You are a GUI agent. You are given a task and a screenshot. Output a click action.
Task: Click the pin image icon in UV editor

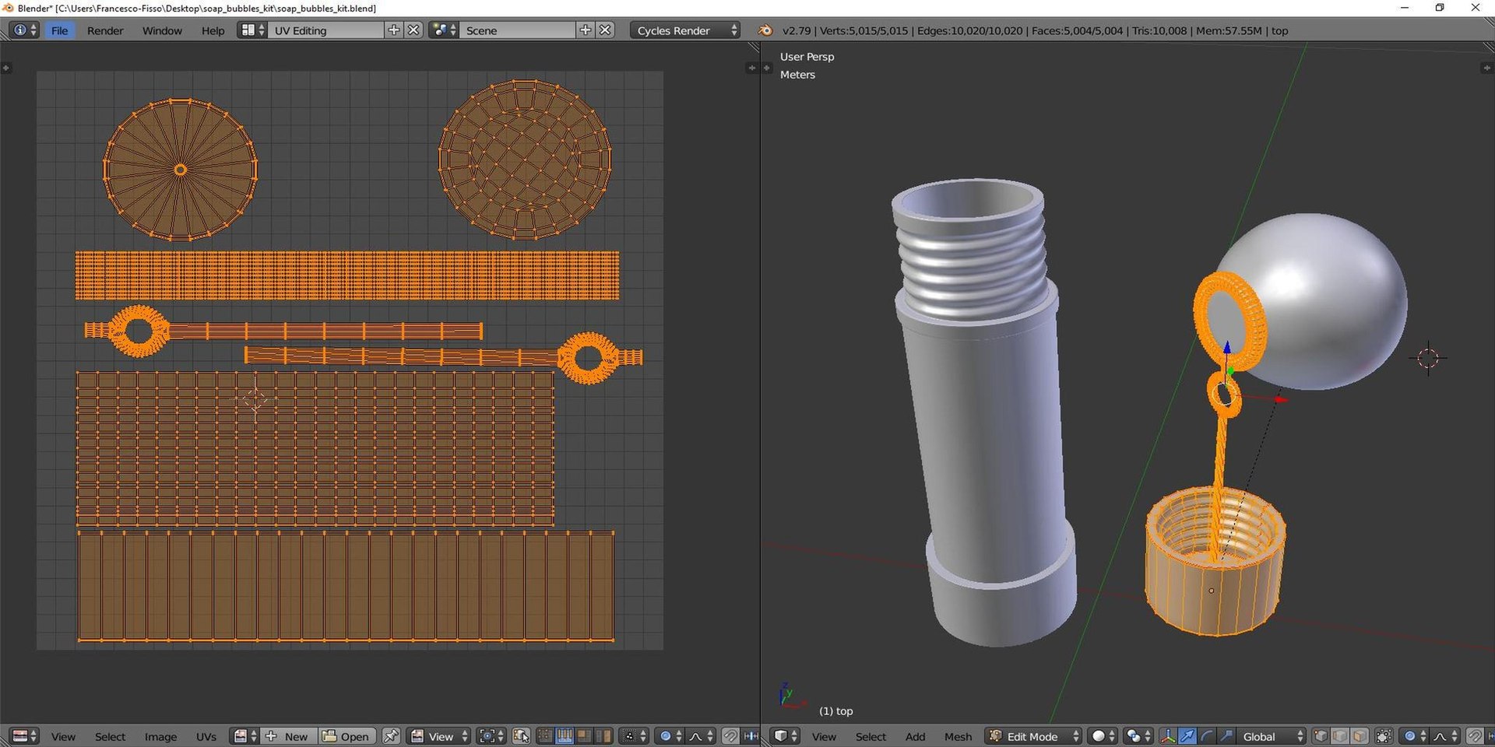391,736
